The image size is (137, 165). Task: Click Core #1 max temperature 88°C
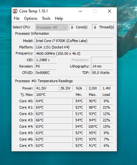93,107
